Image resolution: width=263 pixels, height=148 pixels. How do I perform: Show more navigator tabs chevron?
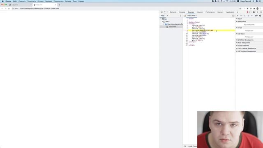[x=167, y=16]
